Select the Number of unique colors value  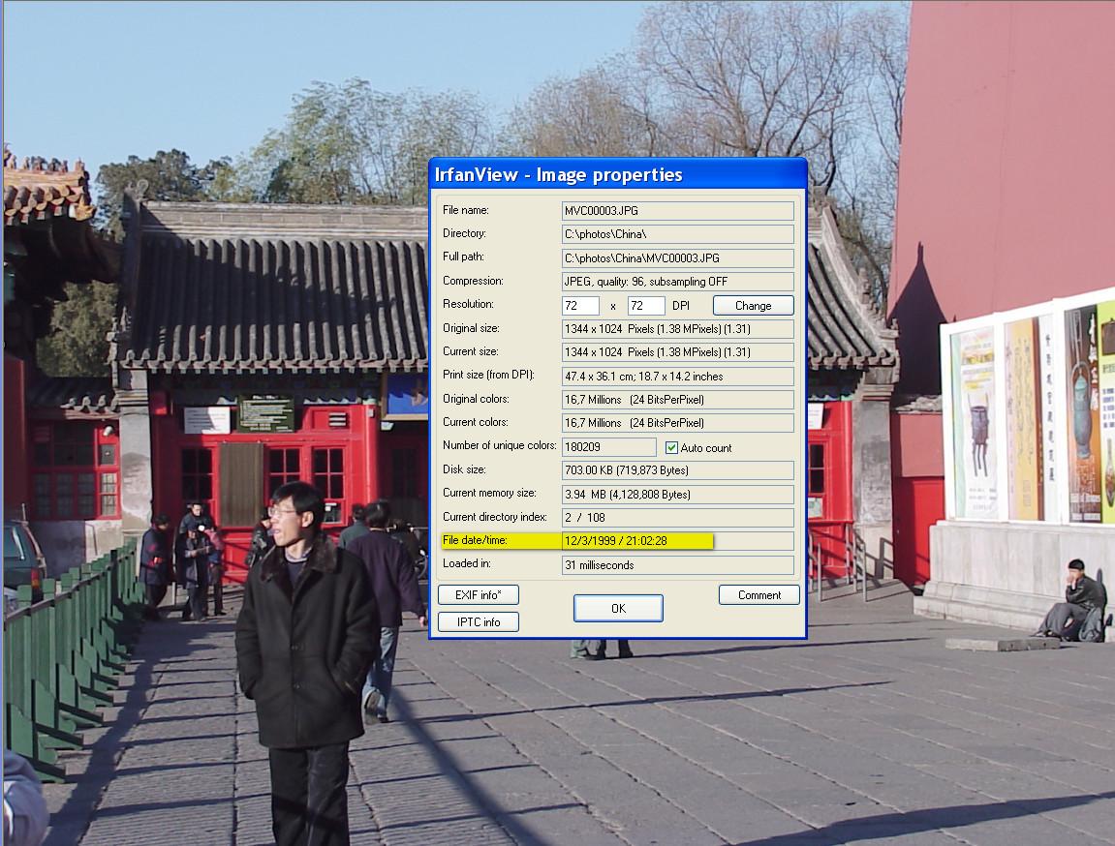608,447
